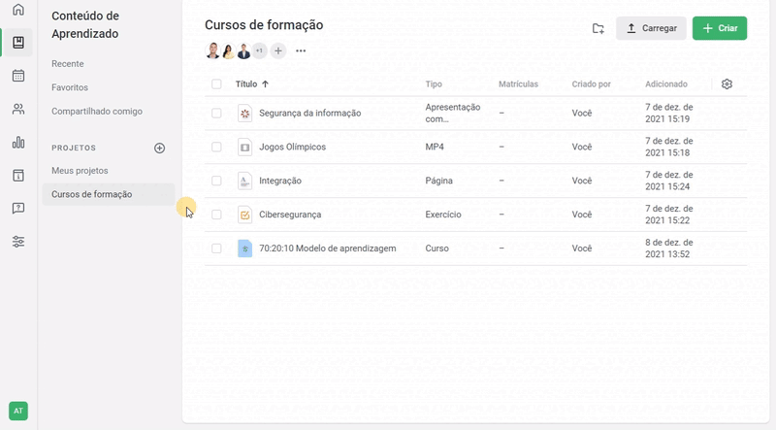Click the green Criar button
This screenshot has width=776, height=430.
pos(719,28)
